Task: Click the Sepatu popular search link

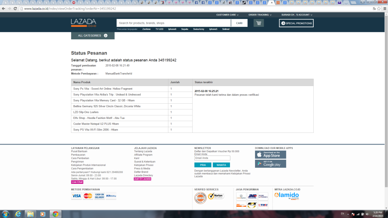Action: tap(185, 29)
